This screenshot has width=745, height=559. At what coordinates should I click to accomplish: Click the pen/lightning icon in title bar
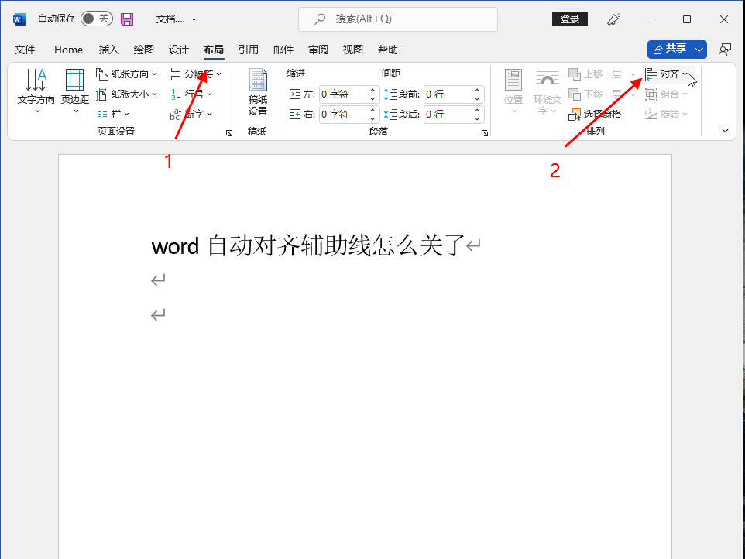[x=614, y=19]
